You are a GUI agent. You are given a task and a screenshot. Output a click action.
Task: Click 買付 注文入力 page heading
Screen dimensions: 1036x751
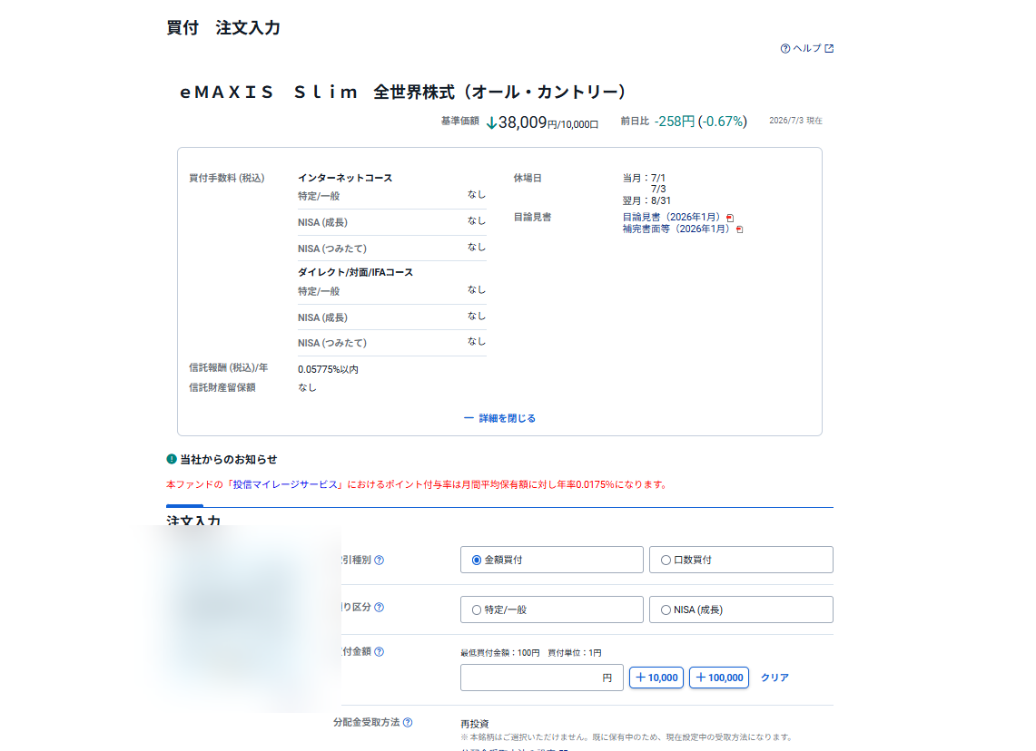click(223, 28)
